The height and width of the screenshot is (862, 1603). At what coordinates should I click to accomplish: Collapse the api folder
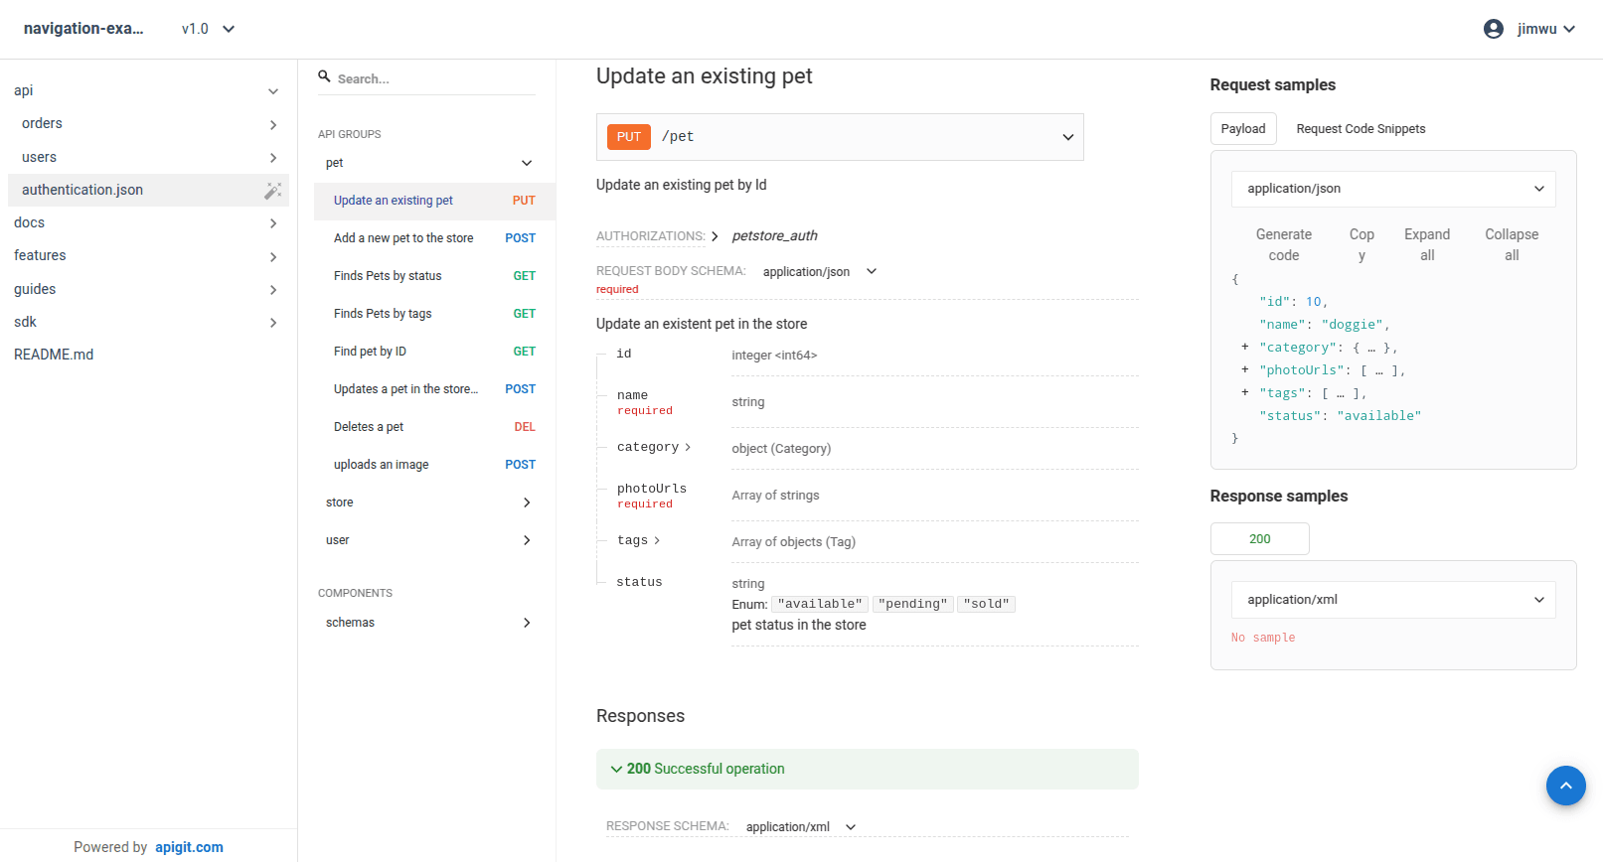click(273, 91)
